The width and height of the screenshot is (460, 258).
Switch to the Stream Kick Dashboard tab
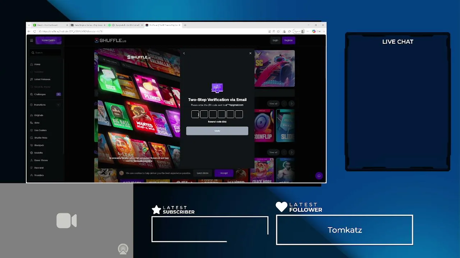[x=50, y=25]
